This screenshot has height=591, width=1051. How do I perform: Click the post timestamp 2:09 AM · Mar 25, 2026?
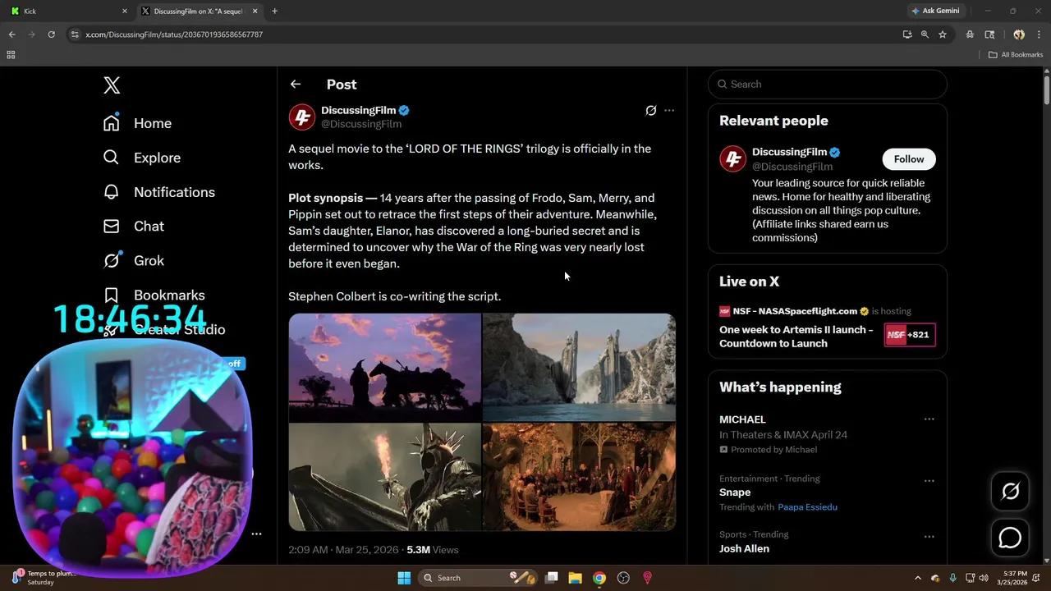pyautogui.click(x=343, y=550)
